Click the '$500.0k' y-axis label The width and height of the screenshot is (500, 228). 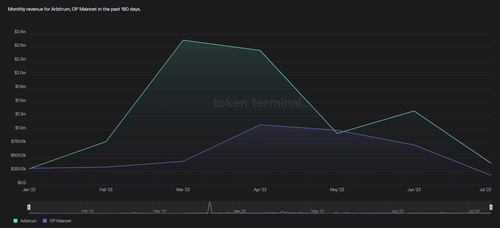[18, 155]
